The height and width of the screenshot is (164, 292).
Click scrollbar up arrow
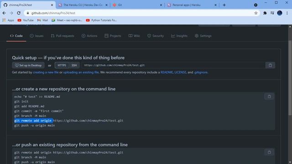tap(290, 27)
